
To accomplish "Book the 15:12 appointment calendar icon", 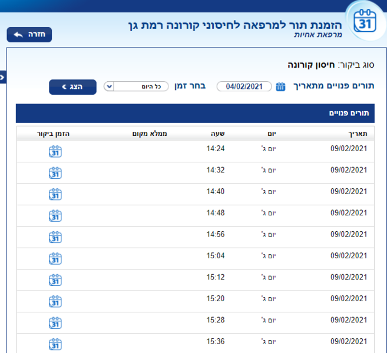I will click(55, 280).
